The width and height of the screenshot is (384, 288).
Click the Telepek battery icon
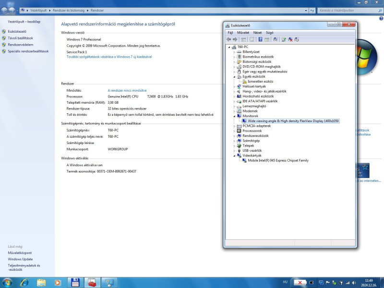(239, 145)
